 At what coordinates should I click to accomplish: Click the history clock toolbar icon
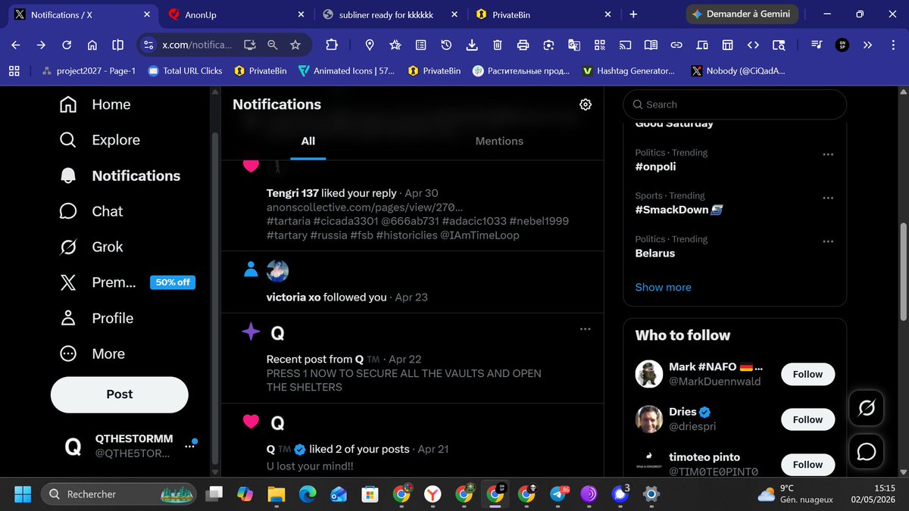(446, 45)
